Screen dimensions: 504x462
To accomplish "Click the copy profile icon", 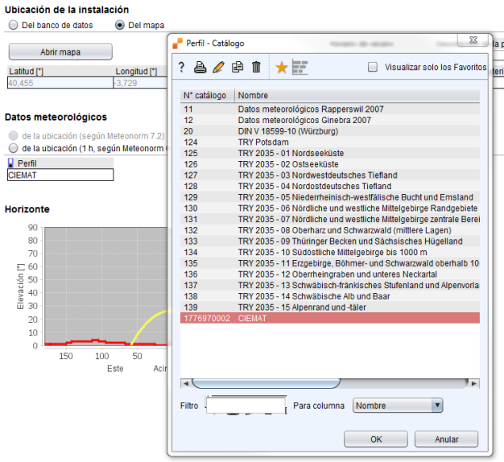I will [238, 68].
